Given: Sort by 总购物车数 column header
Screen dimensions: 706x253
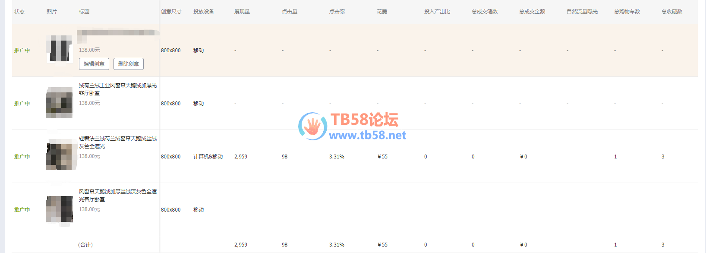Looking at the screenshot, I should point(627,12).
